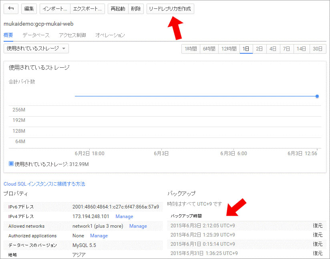The width and height of the screenshot is (330, 259).
Task: Click the IPv4 address 173.194.248.101
Action: 91,217
